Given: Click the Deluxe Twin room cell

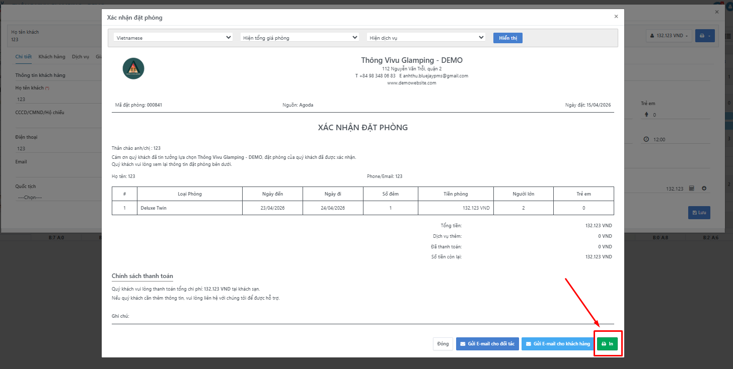Looking at the screenshot, I should click(190, 208).
